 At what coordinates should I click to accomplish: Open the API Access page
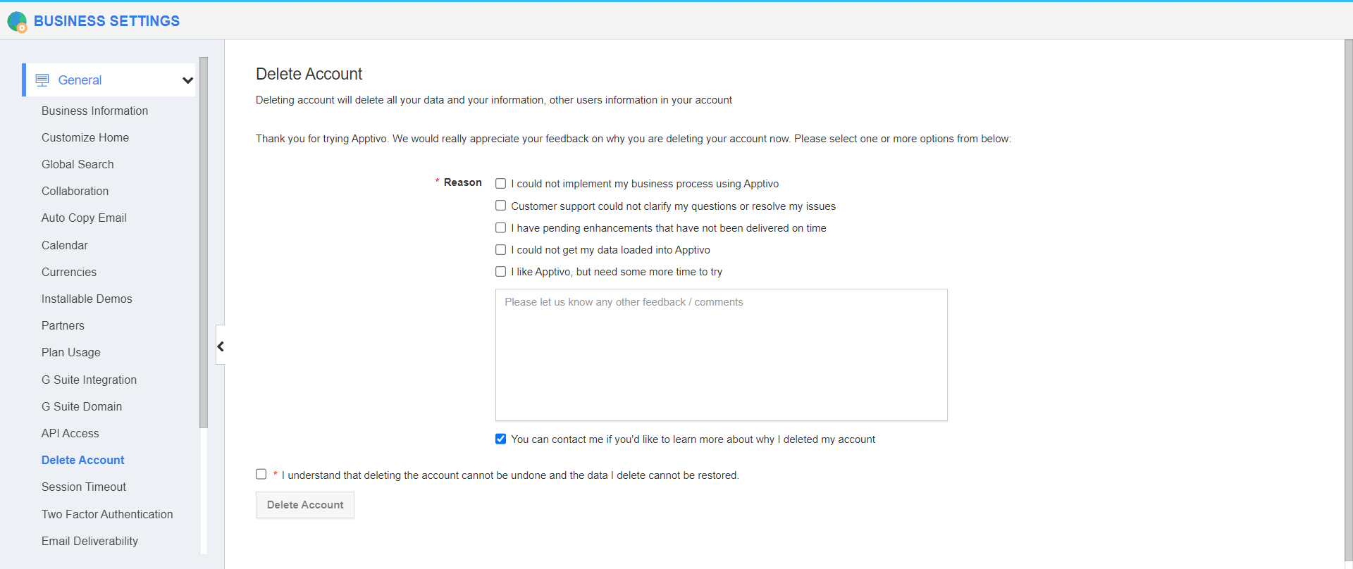click(x=70, y=433)
